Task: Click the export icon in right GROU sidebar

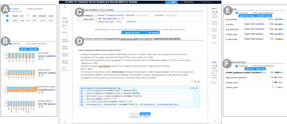Action: pyautogui.click(x=214, y=12)
